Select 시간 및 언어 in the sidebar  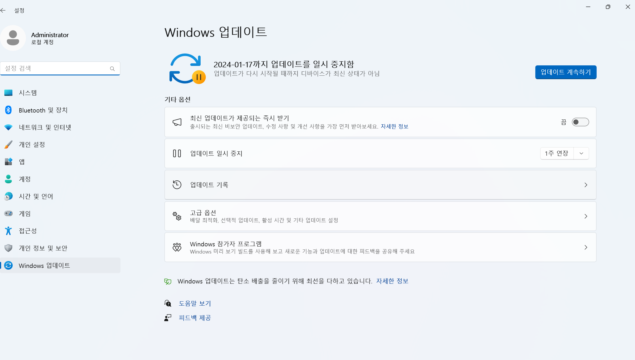coord(36,196)
